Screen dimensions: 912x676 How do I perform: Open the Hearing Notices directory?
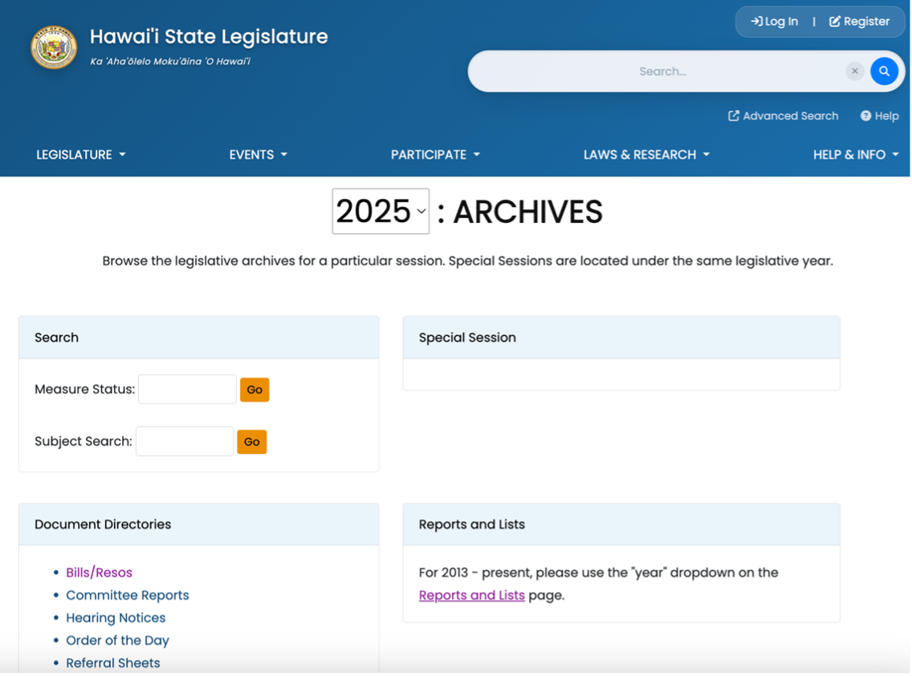tap(116, 618)
